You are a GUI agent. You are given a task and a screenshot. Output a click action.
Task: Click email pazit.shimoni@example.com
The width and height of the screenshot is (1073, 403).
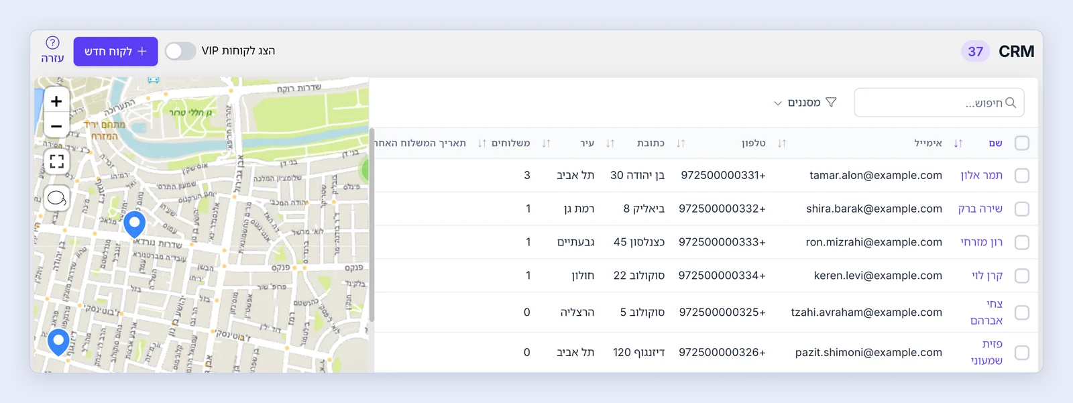(868, 353)
